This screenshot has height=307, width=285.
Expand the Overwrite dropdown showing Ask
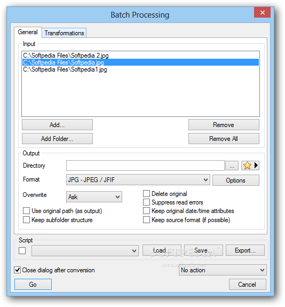click(94, 197)
